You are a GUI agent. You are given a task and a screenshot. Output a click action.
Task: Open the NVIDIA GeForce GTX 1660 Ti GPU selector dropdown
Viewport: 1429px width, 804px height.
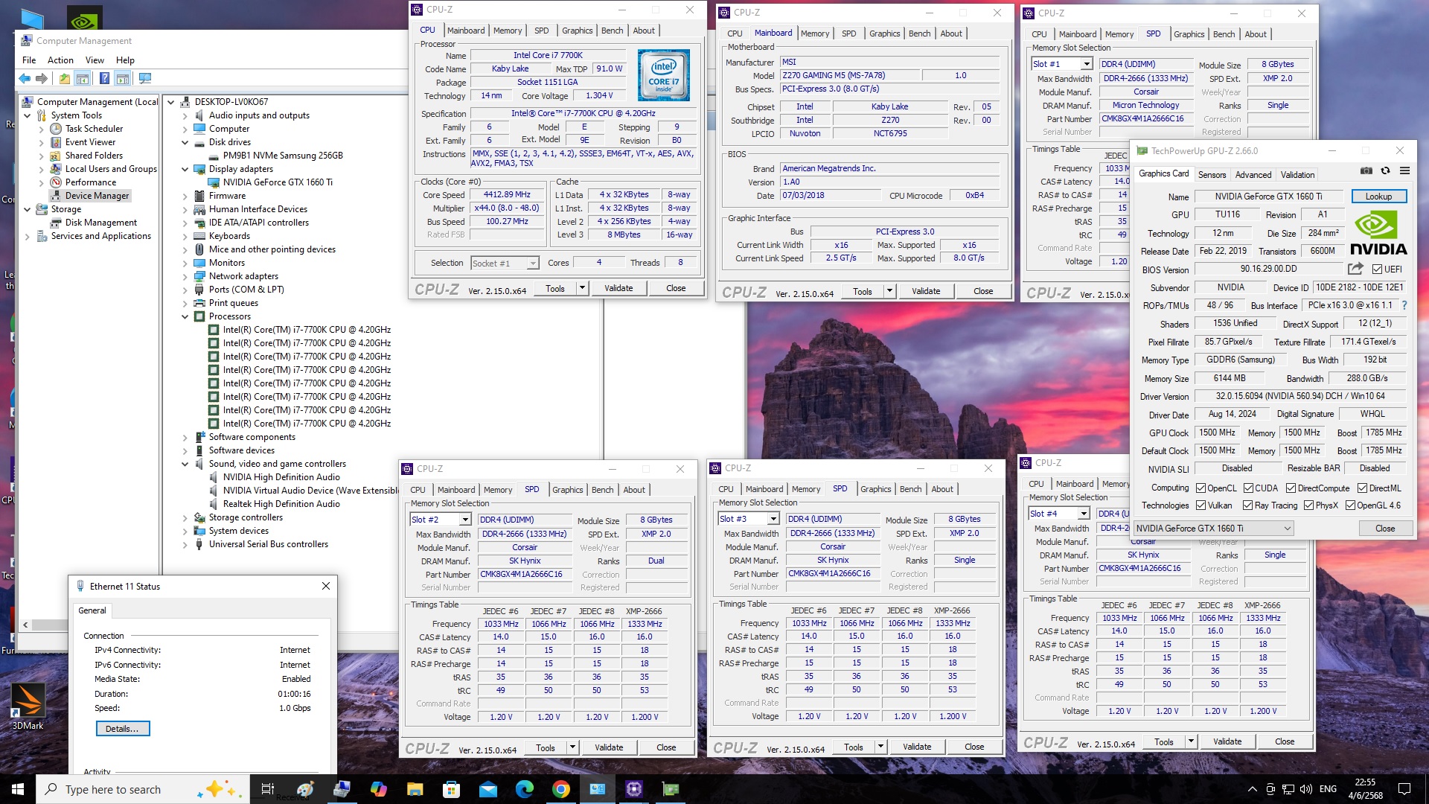[1214, 528]
